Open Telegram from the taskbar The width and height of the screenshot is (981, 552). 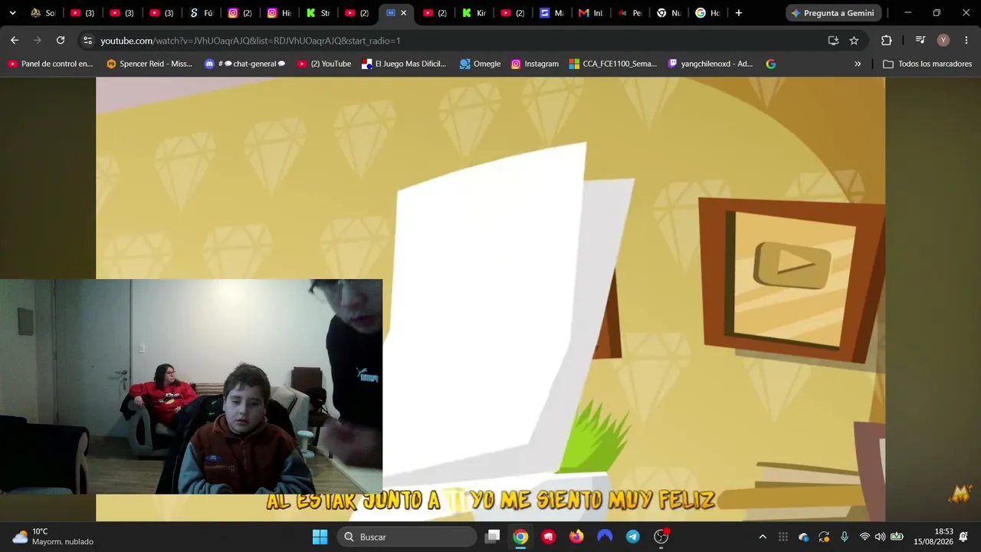(633, 537)
